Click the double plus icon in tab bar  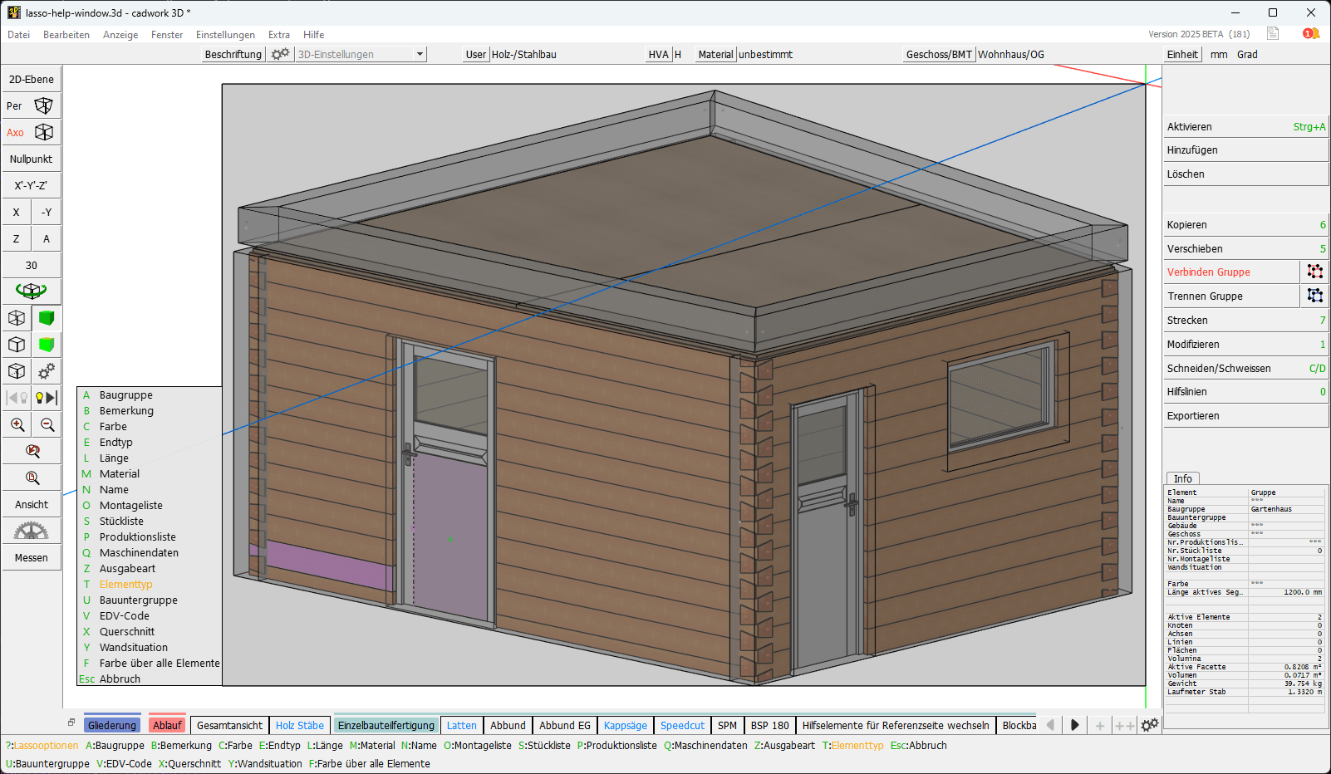1124,726
